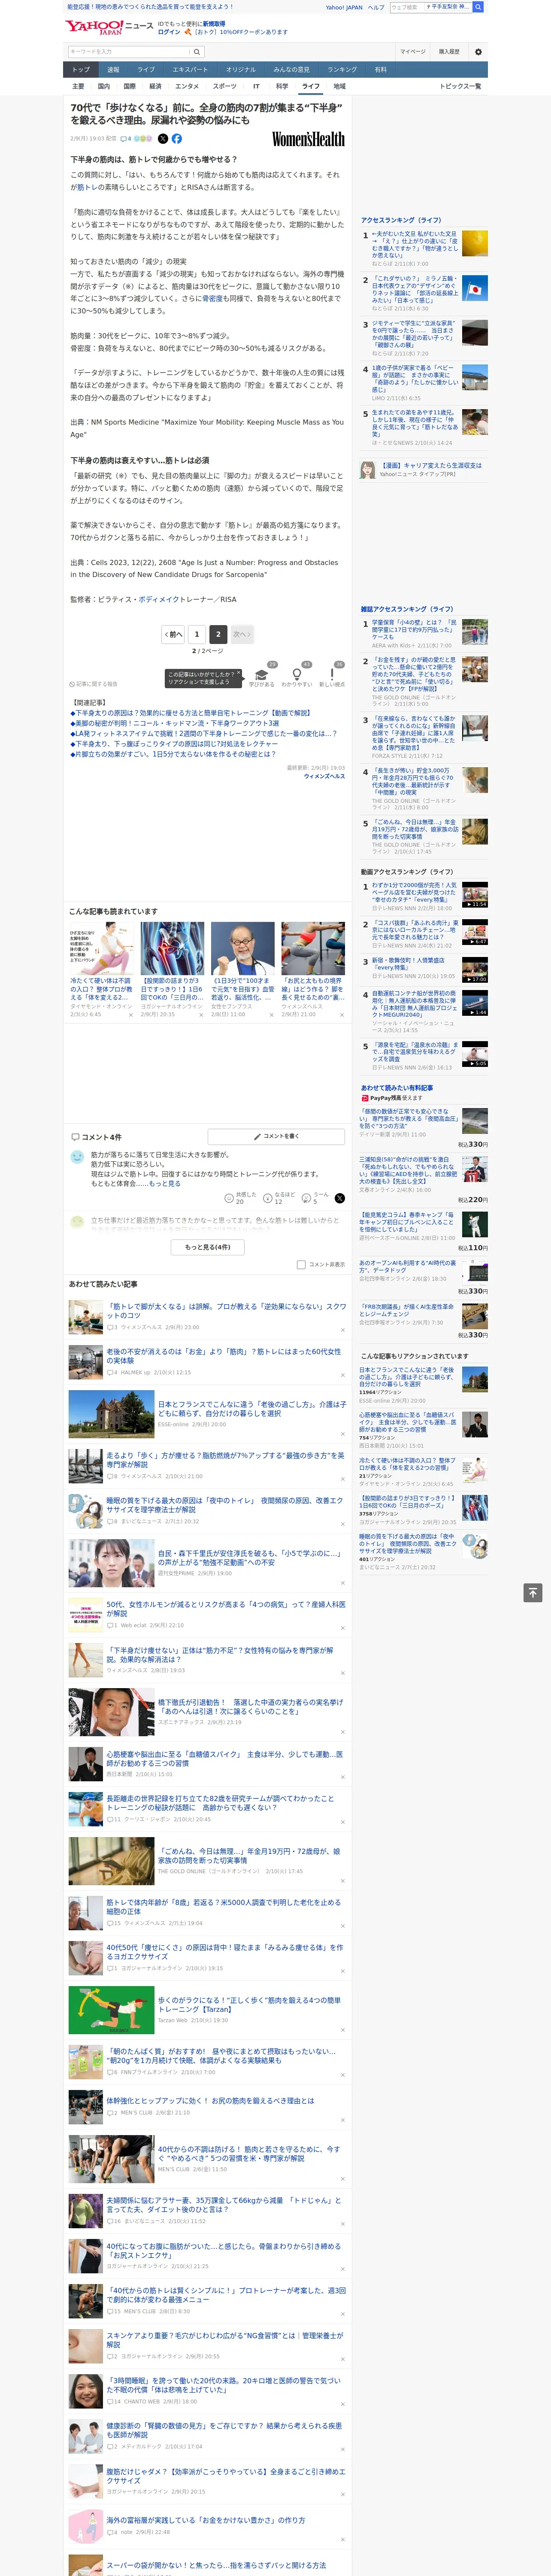Share the first comment on X

[x=340, y=1198]
